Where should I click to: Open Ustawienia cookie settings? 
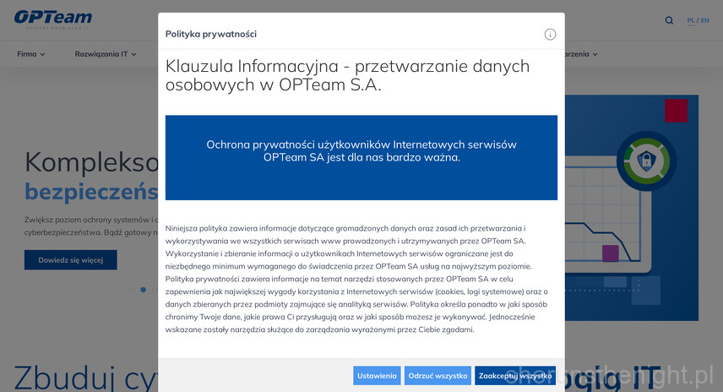point(377,375)
